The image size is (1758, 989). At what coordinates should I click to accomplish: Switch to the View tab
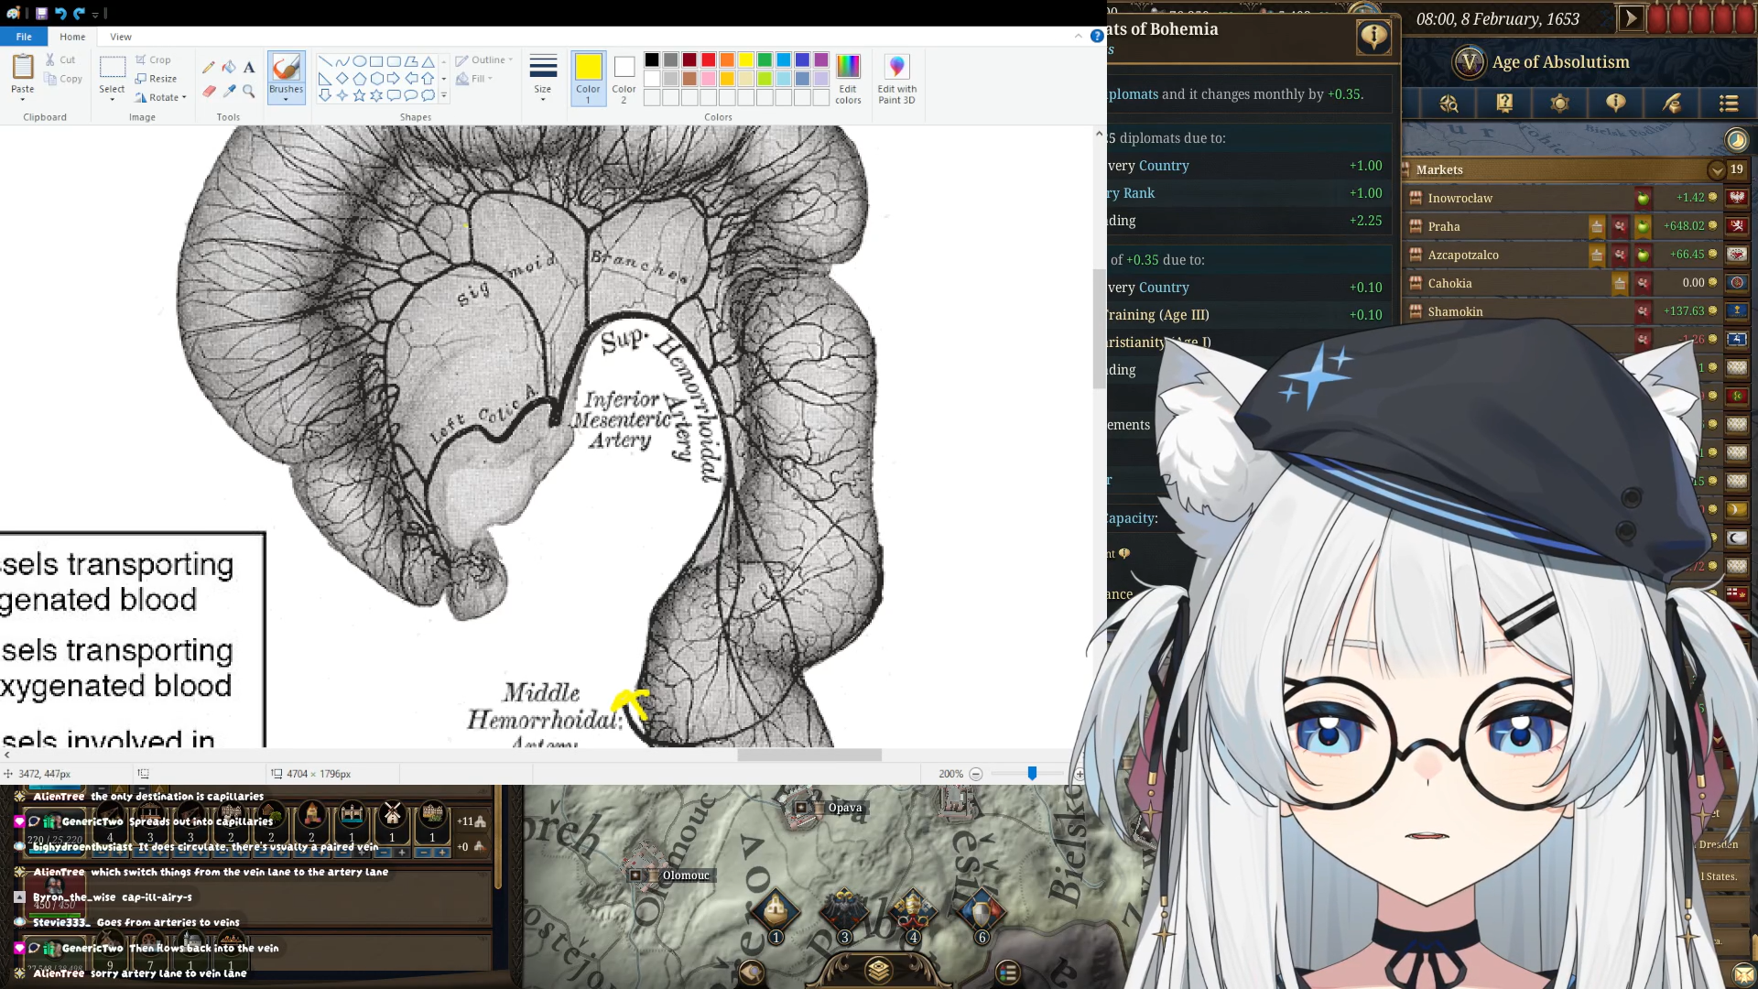(121, 37)
